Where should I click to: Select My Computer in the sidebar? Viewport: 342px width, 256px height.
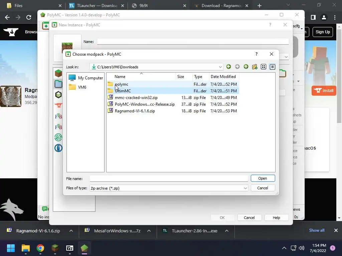tap(85, 78)
